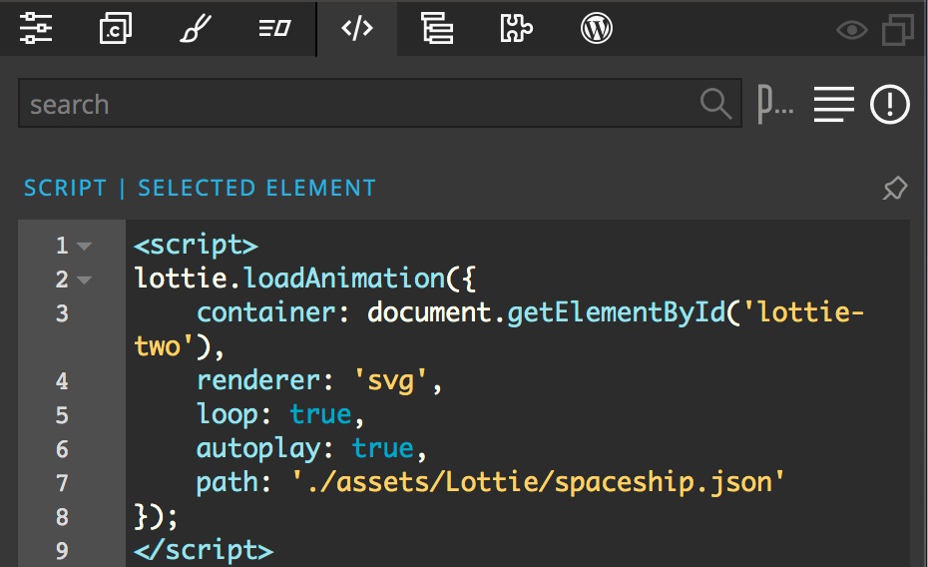The height and width of the screenshot is (567, 928).
Task: Click the magnifying glass search icon
Action: click(715, 104)
